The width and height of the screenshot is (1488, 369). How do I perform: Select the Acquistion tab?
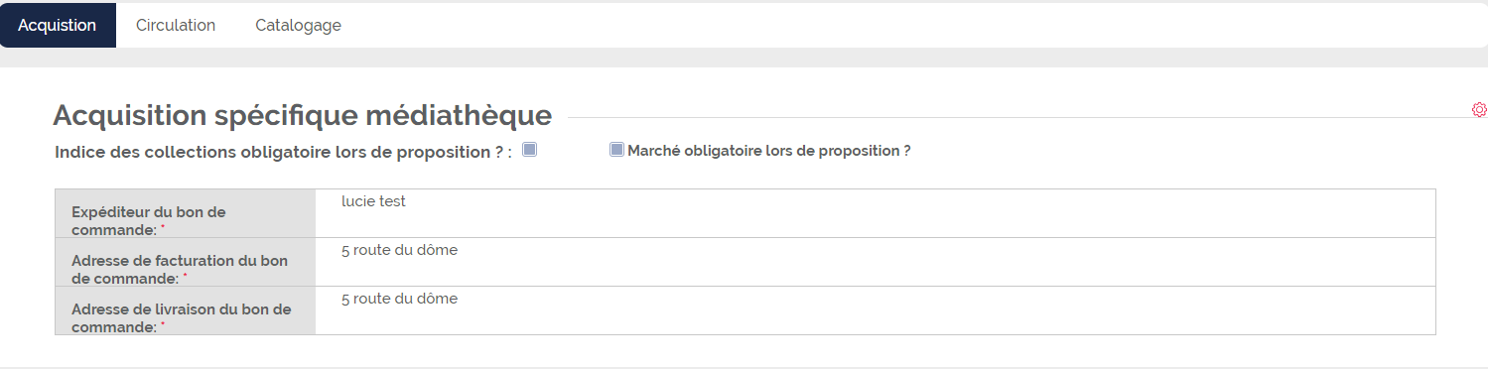[x=58, y=26]
